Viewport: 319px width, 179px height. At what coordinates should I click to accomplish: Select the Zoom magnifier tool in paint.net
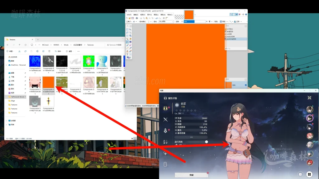click(x=131, y=36)
